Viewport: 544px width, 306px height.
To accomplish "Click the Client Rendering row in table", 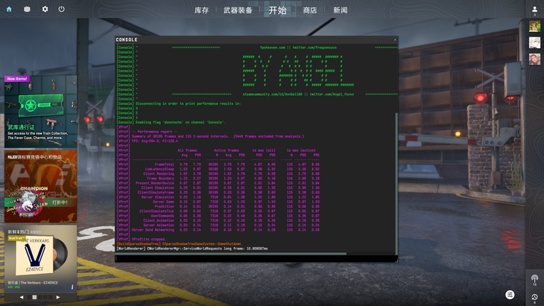I will (x=218, y=174).
